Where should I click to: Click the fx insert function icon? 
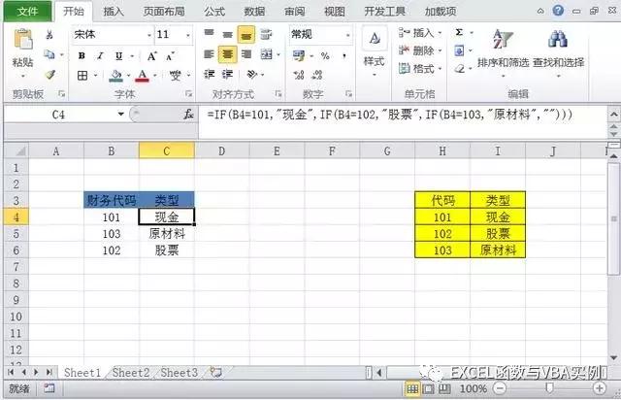click(188, 115)
